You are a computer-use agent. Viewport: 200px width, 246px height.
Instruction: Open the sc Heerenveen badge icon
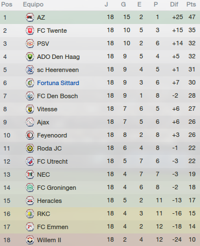click(30, 70)
